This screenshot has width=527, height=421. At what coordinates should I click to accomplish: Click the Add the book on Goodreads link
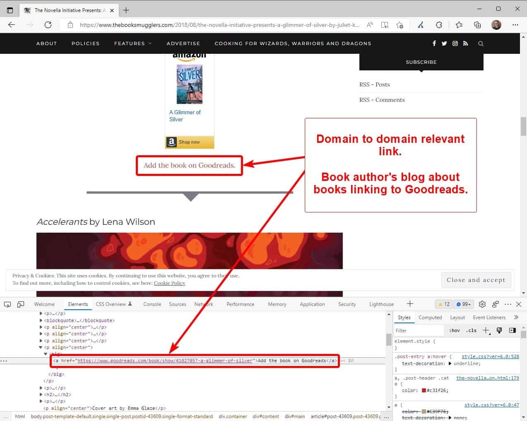point(190,165)
